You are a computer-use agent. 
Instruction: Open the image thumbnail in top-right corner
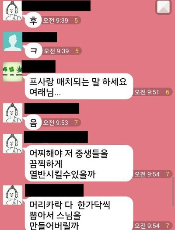tap(163, 7)
